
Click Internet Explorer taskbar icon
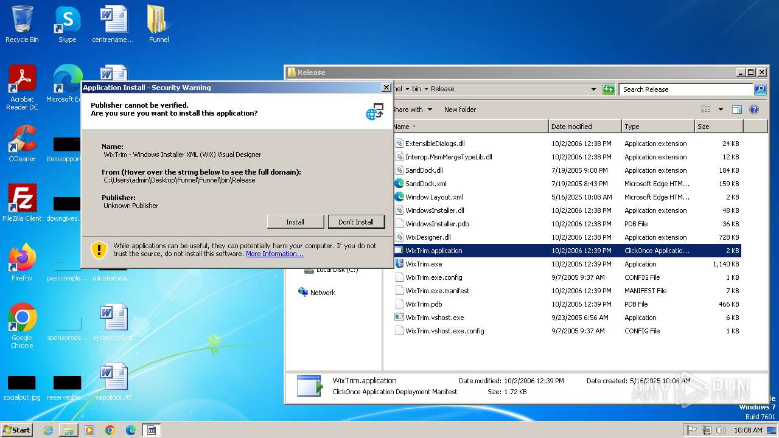[x=48, y=430]
